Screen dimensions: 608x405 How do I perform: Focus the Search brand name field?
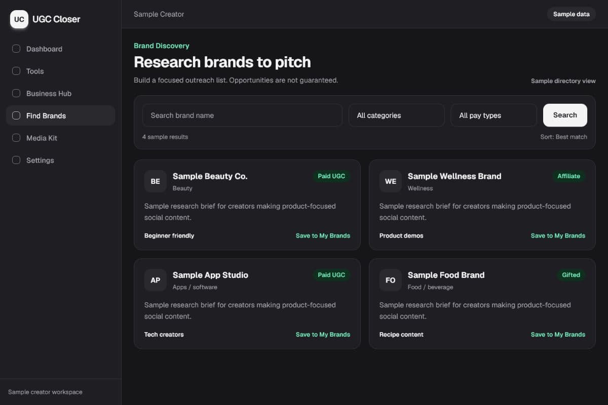pos(242,115)
